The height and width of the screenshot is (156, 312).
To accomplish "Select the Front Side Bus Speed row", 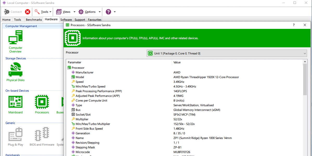I will (x=185, y=128).
